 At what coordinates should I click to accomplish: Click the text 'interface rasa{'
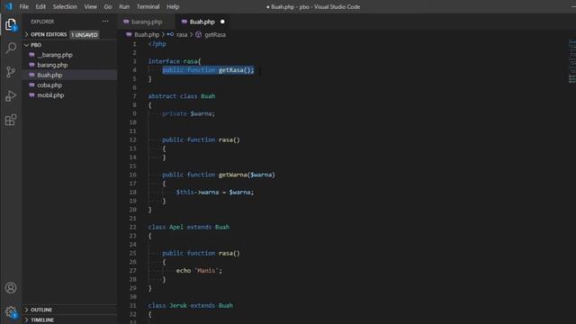point(175,61)
